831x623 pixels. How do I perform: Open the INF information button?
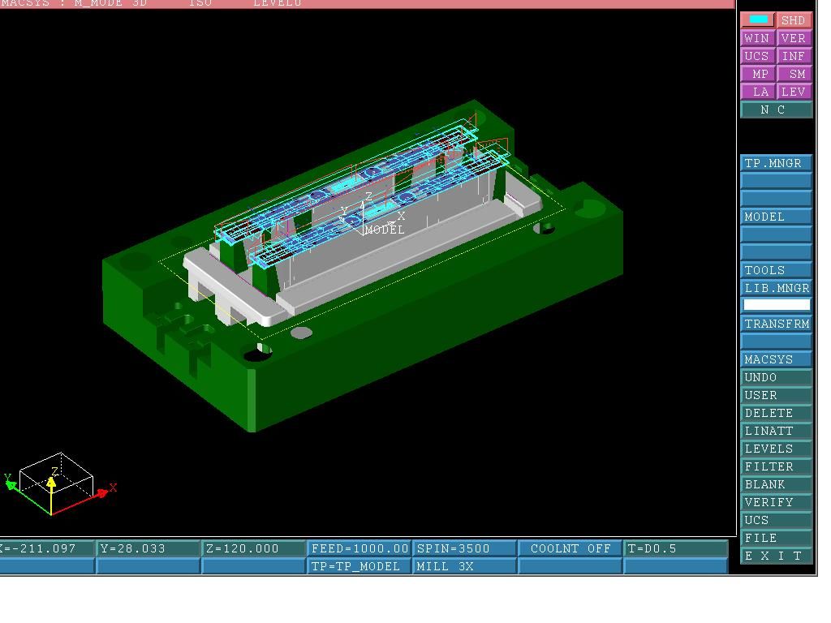point(794,56)
